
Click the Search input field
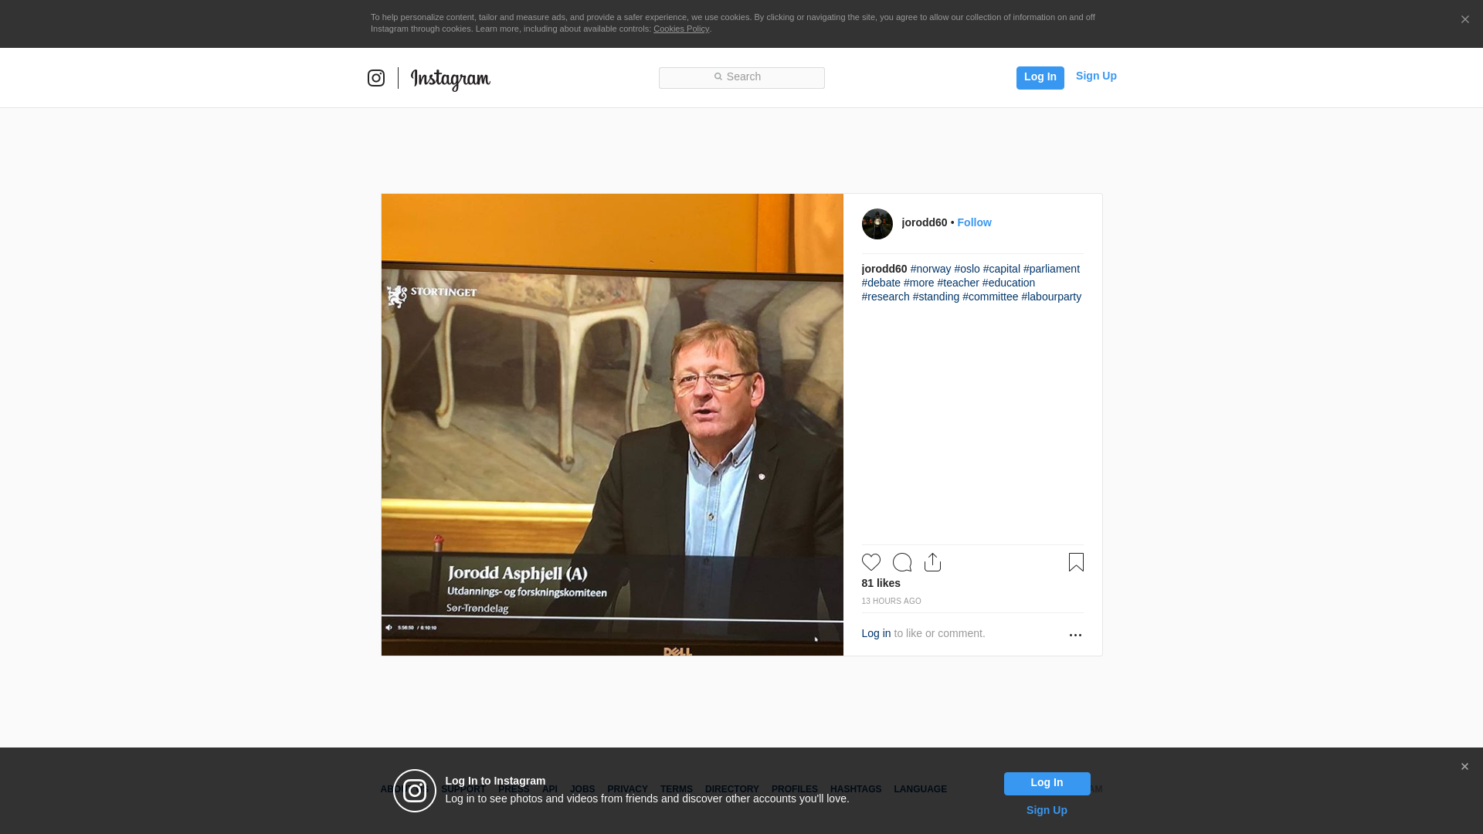click(741, 77)
